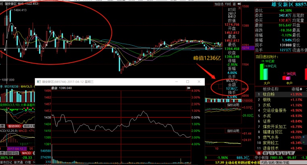This screenshot has height=165, width=307.
Task: Click the 中户 bar in the flow stats
Action: [x=286, y=78]
